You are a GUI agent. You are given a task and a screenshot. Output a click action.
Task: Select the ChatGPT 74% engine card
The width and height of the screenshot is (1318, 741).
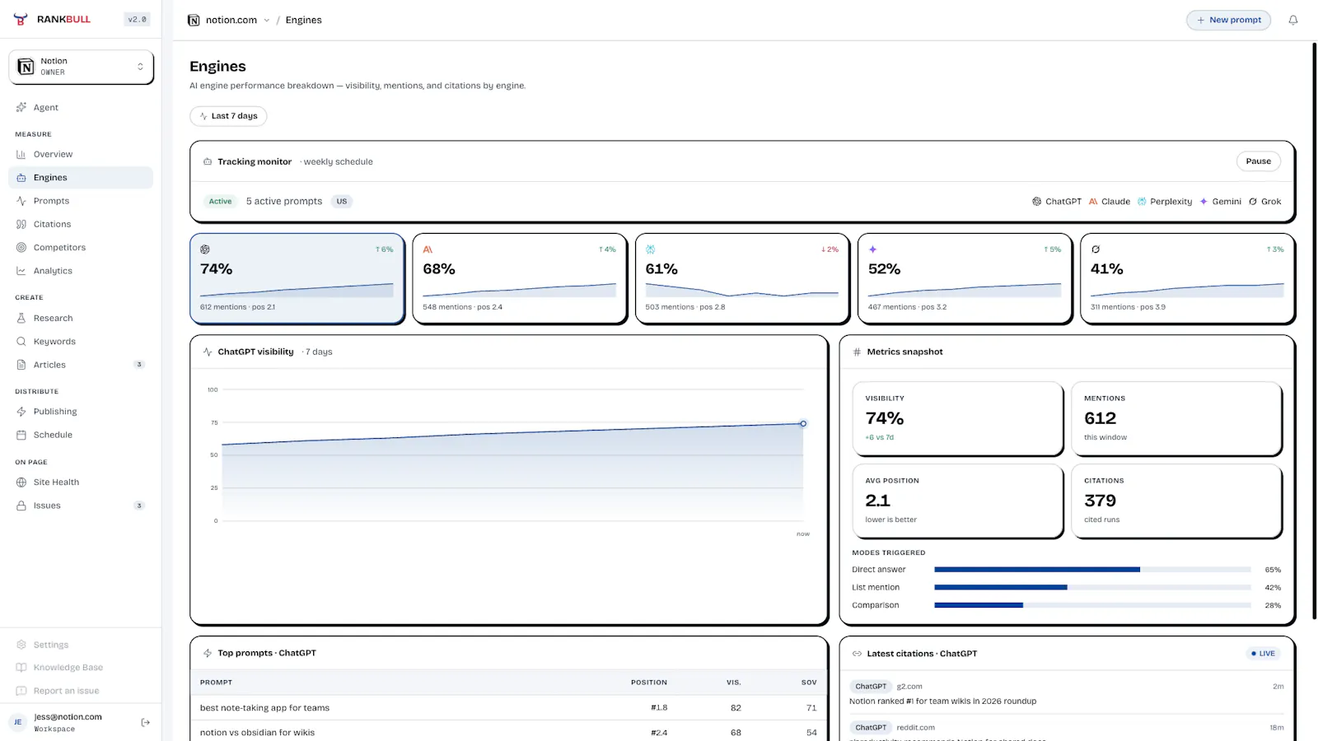[x=297, y=278]
